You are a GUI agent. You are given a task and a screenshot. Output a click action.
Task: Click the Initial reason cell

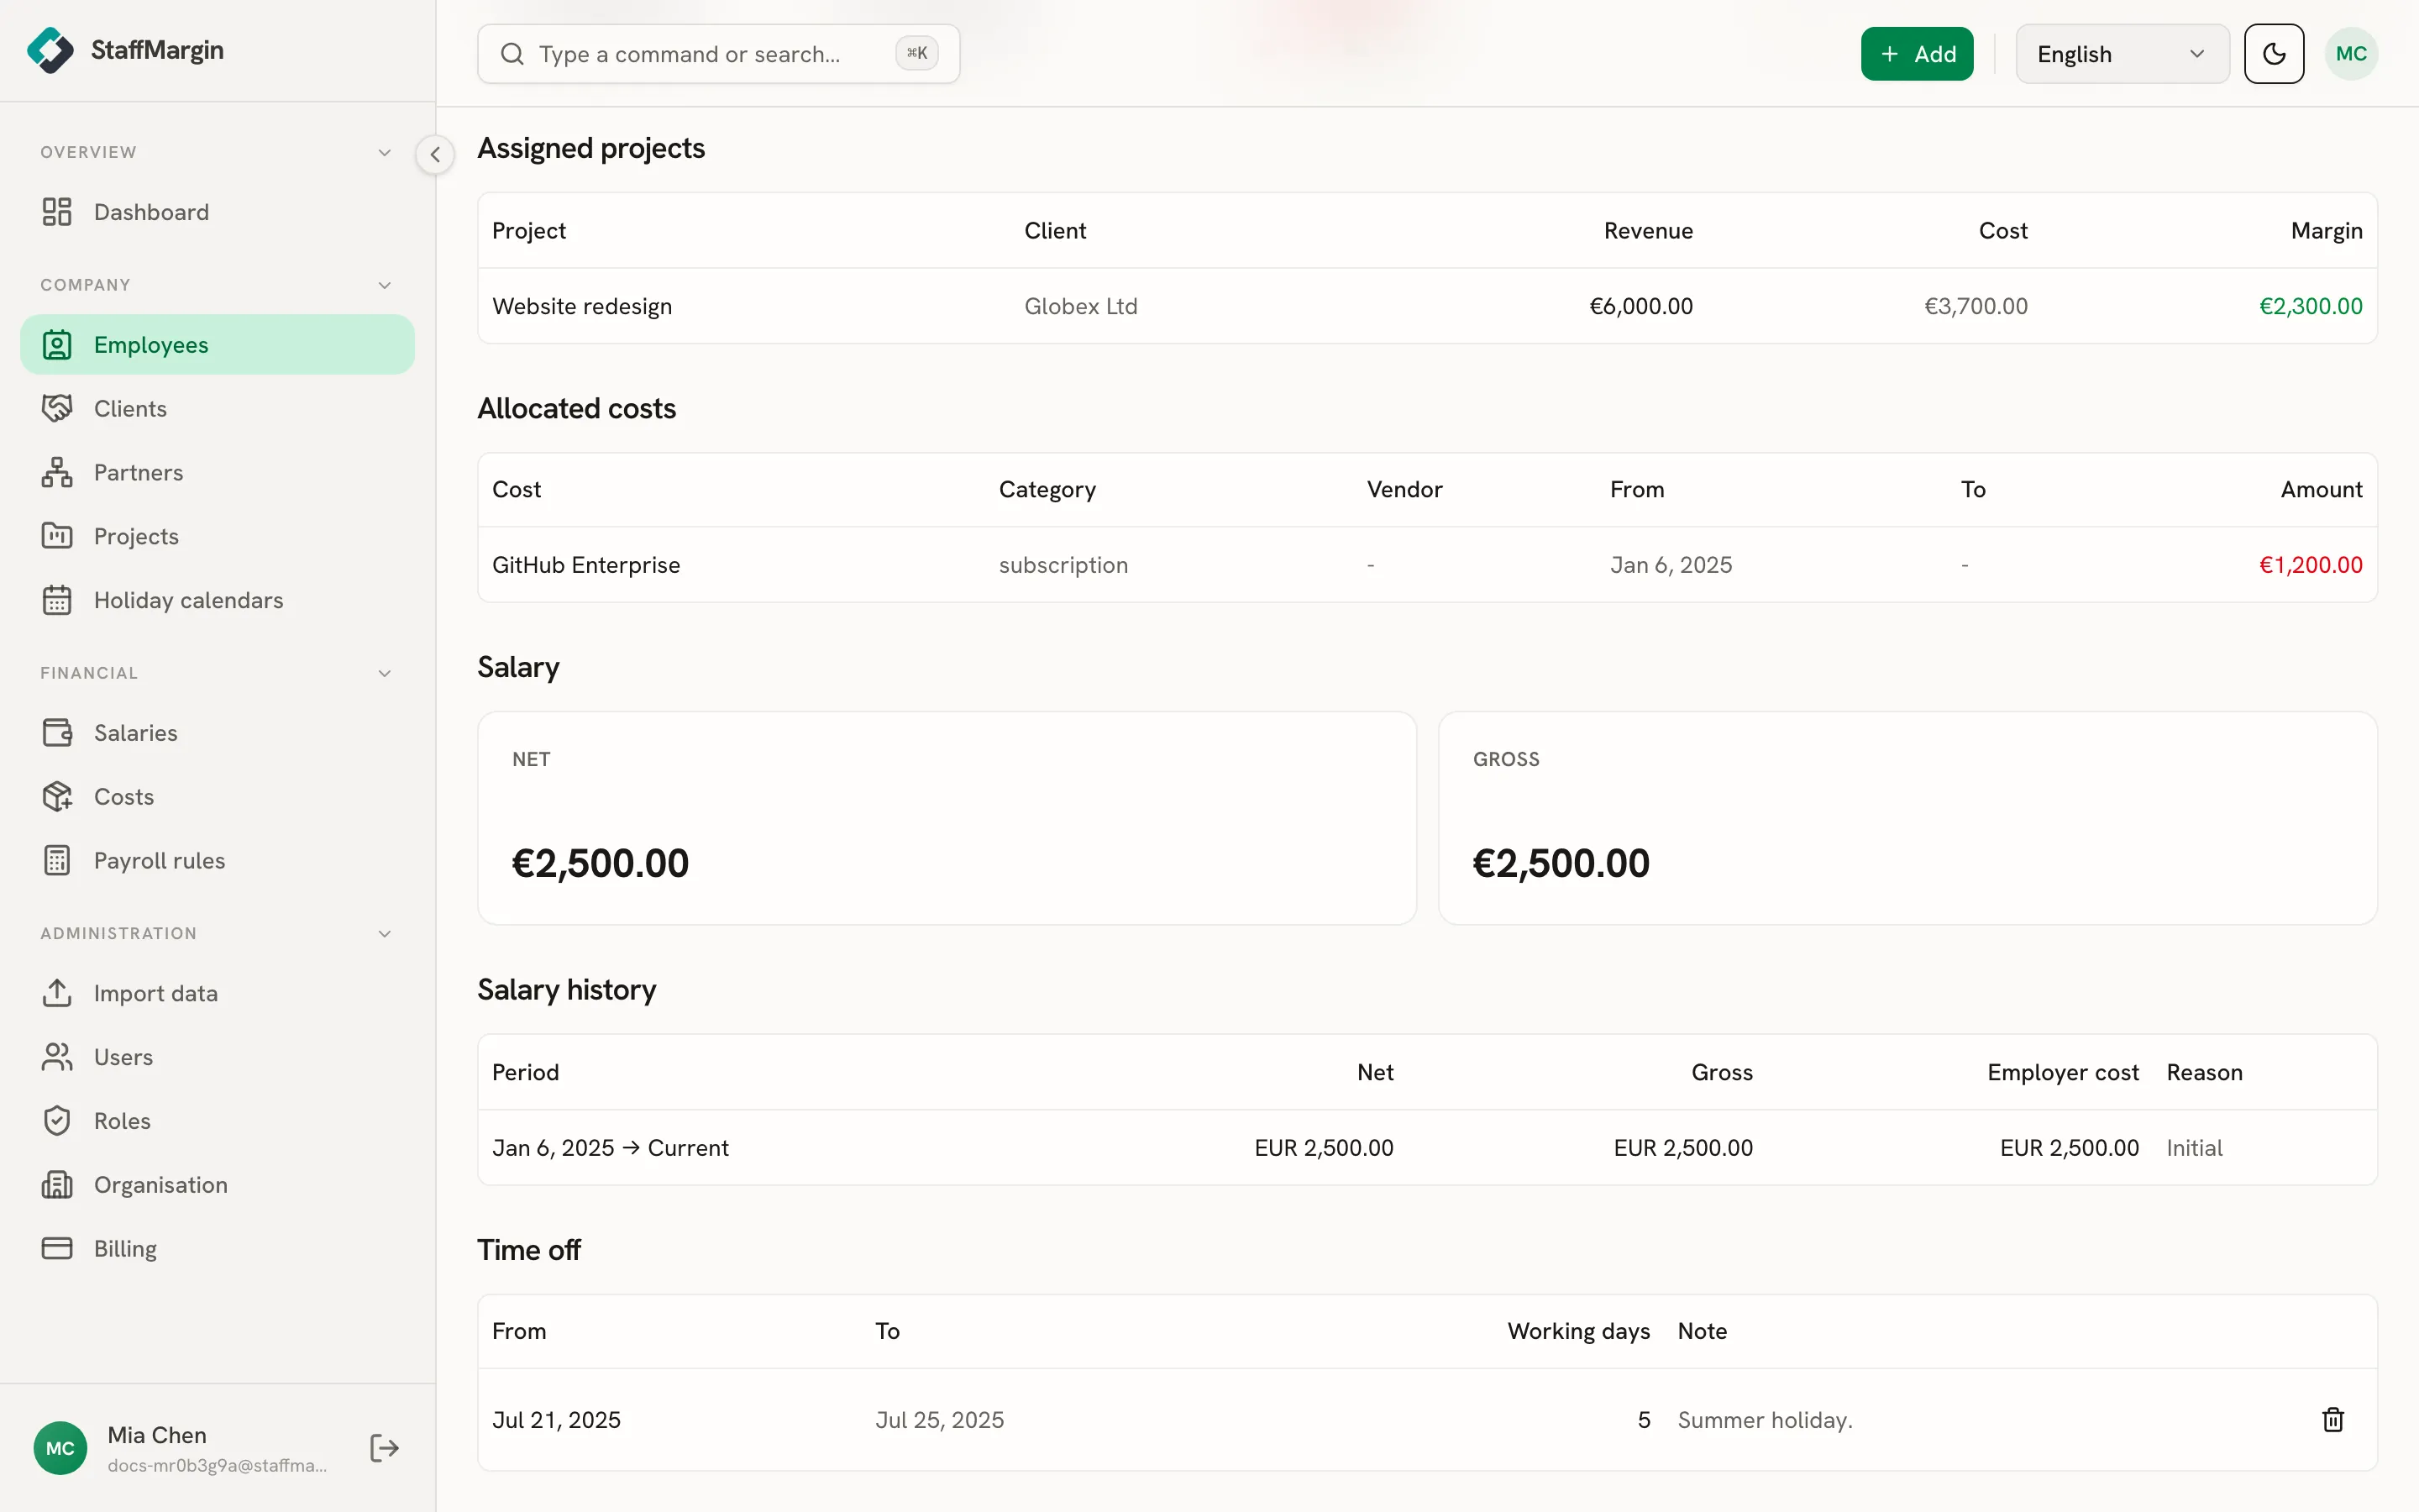[2194, 1148]
